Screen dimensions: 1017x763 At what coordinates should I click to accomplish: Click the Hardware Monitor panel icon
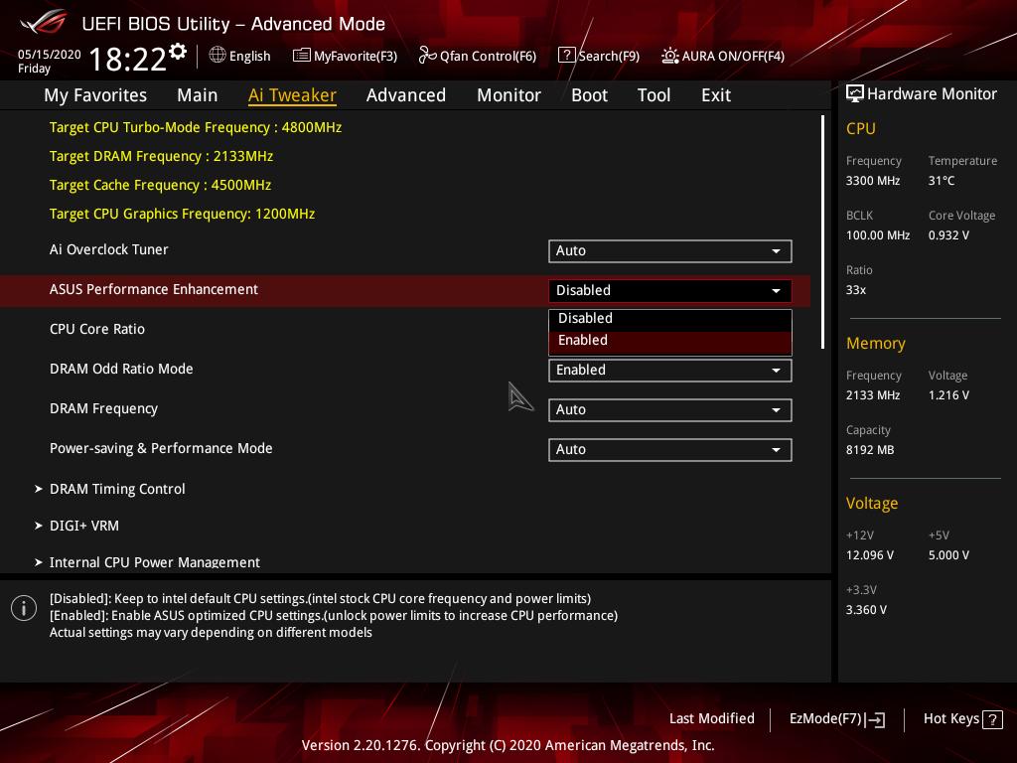tap(855, 93)
